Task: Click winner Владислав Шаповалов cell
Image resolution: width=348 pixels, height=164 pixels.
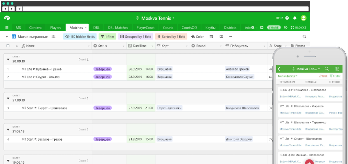Action: (242, 108)
